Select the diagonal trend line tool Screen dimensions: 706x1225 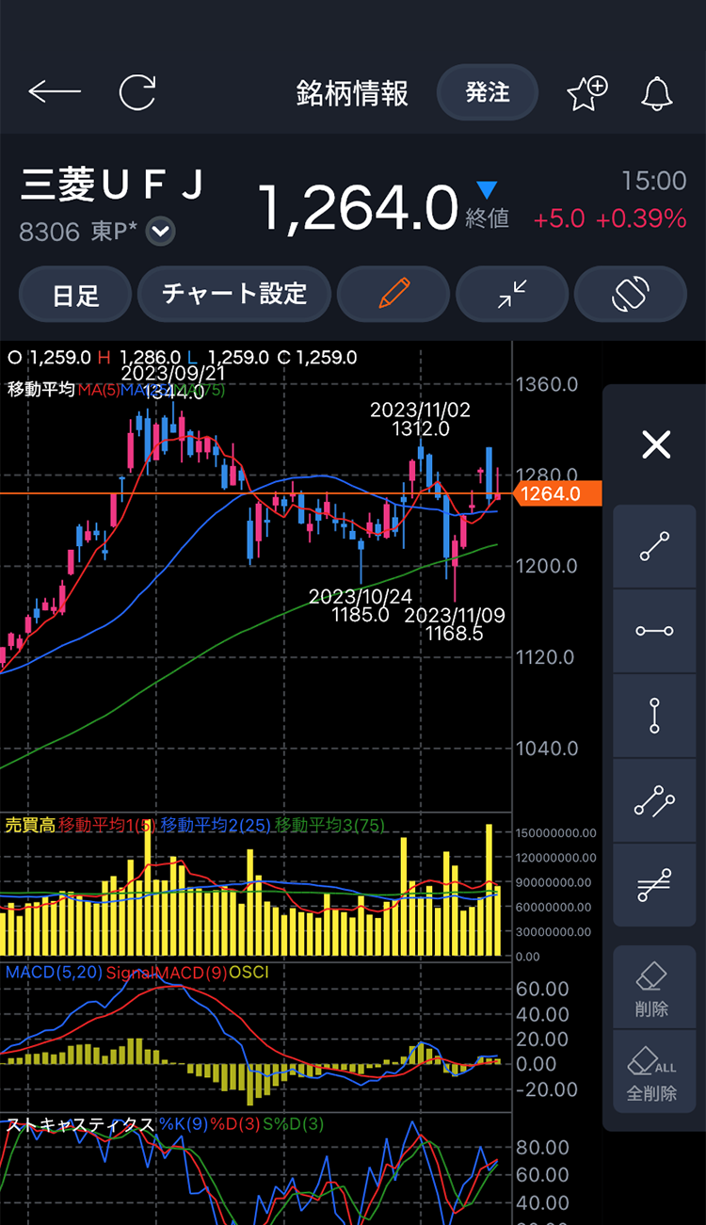654,547
